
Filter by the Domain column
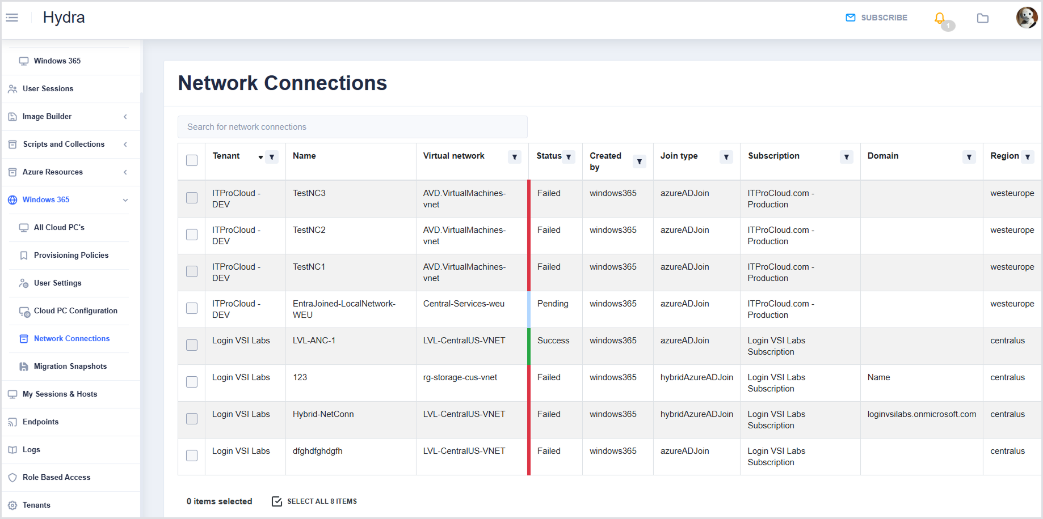click(x=969, y=157)
